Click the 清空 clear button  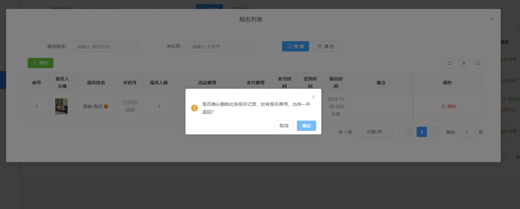pyautogui.click(x=326, y=46)
